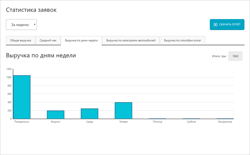250x155 pixels.
Task: Click the Пятница bar on chart
Action: click(157, 119)
